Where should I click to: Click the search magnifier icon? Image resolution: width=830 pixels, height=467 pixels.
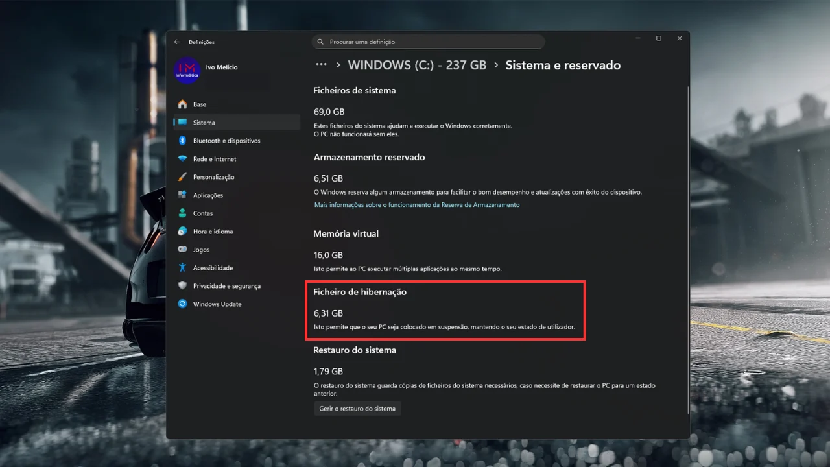point(320,42)
